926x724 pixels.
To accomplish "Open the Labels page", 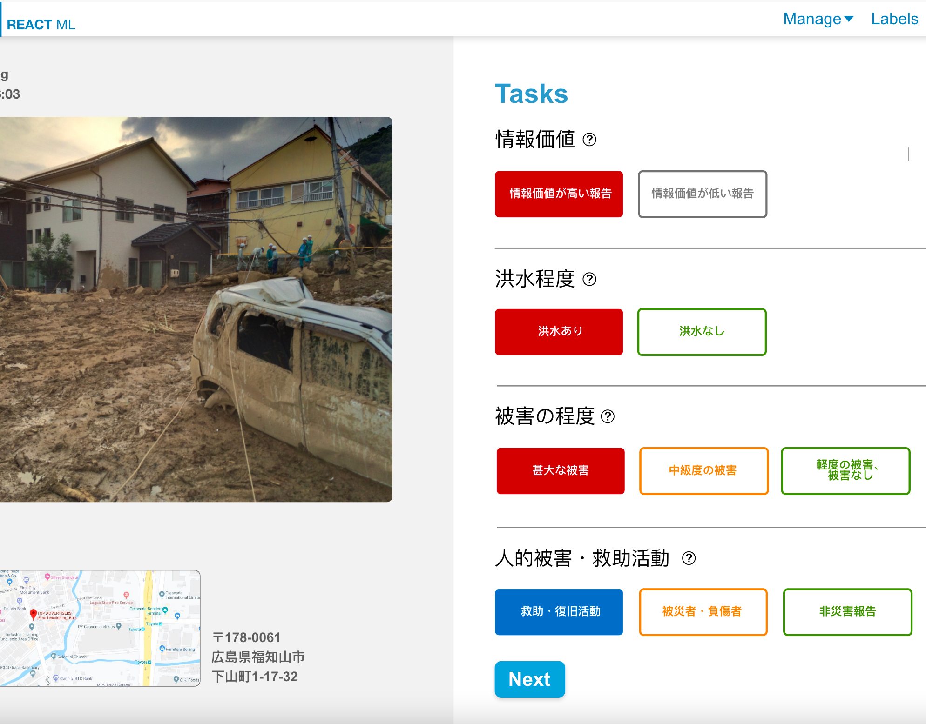I will pos(894,19).
